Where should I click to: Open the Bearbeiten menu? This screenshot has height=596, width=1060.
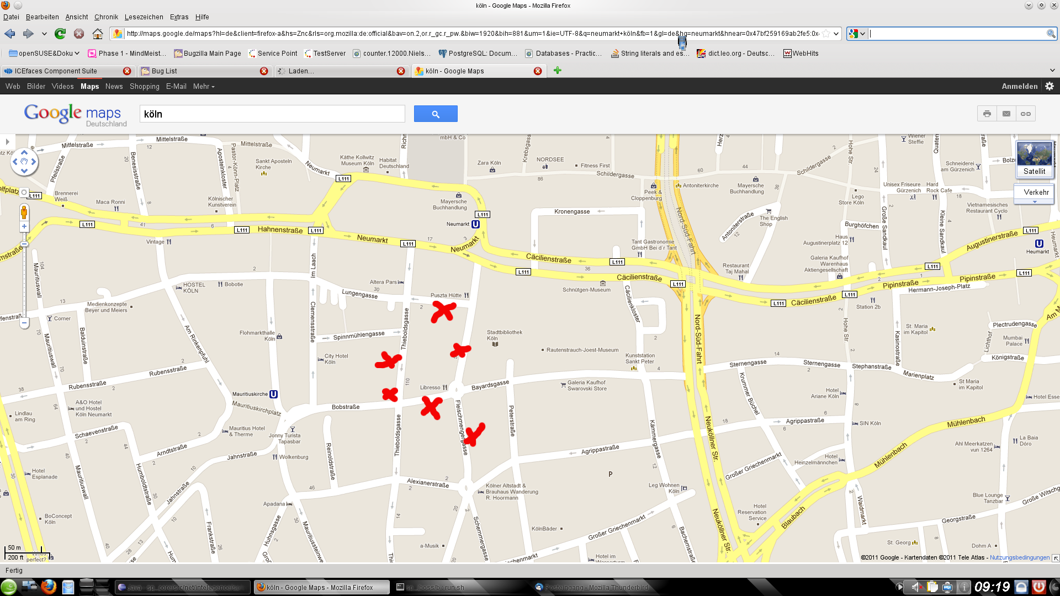point(42,17)
